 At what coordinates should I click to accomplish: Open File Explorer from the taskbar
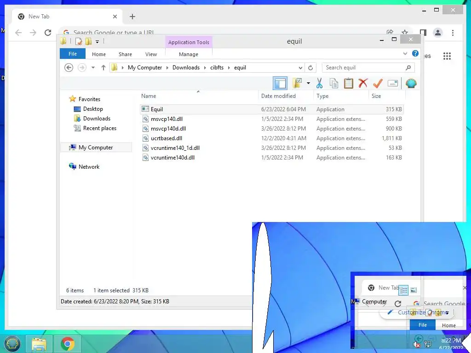(x=39, y=344)
